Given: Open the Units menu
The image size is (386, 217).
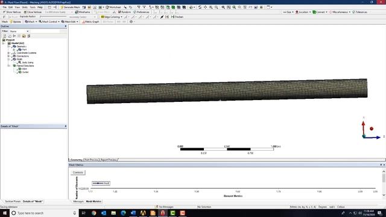Looking at the screenshot, I should point(25,7).
